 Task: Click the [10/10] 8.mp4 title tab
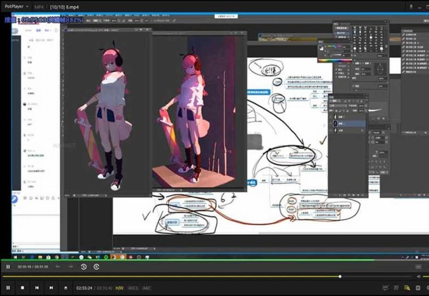pyautogui.click(x=64, y=7)
